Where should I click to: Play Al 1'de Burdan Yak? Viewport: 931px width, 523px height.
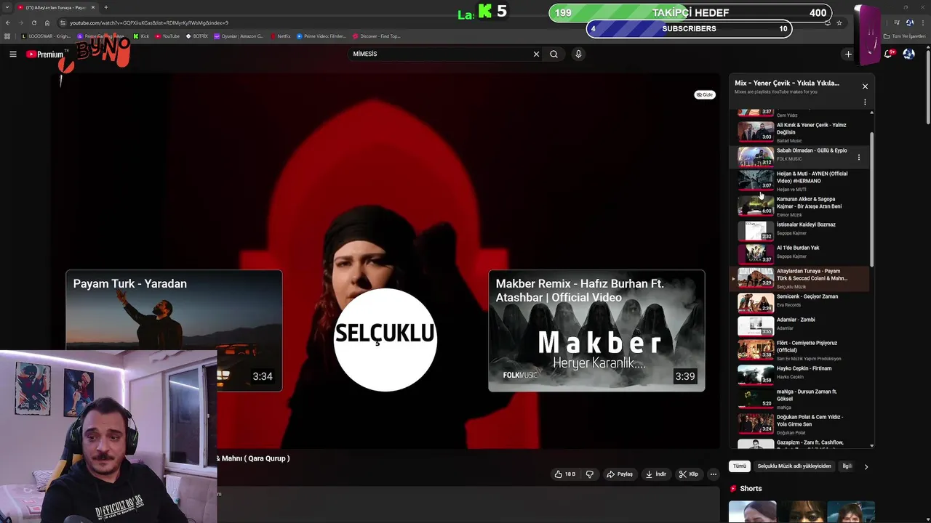pos(799,254)
